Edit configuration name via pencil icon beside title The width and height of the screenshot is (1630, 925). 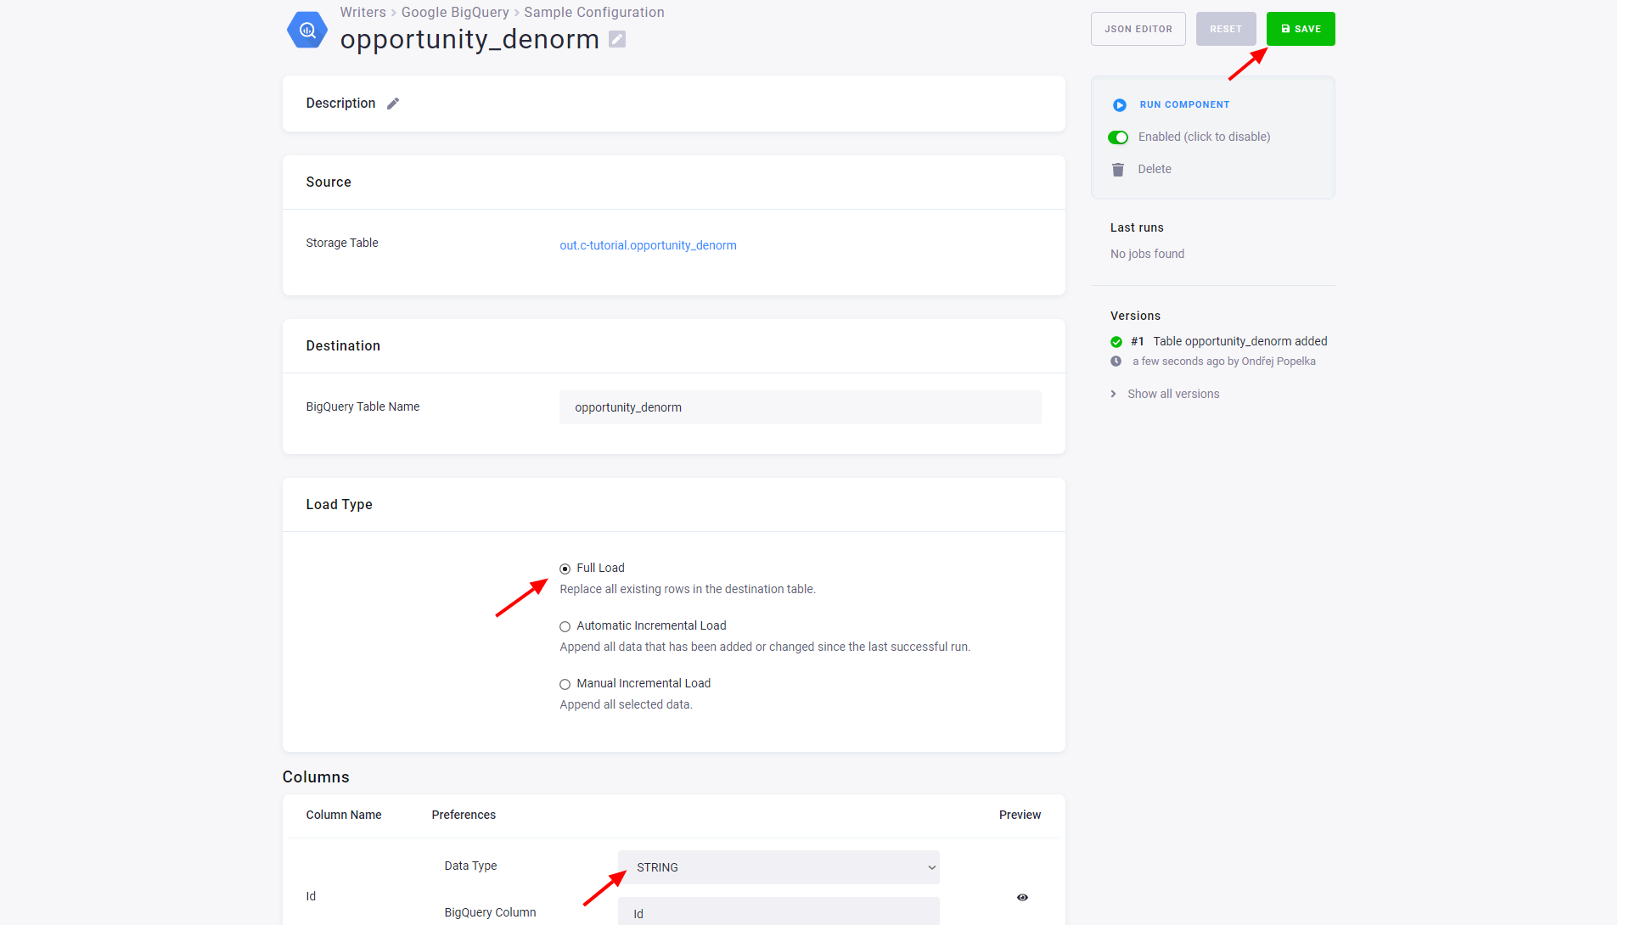click(617, 39)
